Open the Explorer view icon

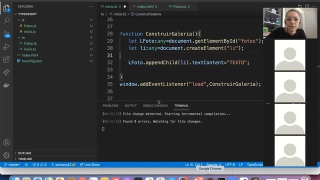(6, 8)
